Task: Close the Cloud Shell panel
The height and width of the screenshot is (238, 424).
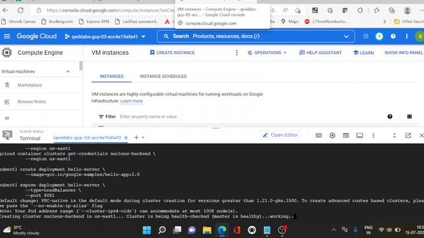Action: click(x=421, y=135)
